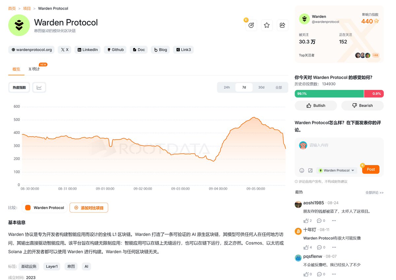Open more options on aoshi1985's comment
Viewport: 396px width, 280px height.
(334, 220)
